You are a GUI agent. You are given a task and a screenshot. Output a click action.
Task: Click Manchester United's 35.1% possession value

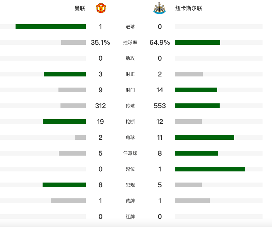coord(100,43)
